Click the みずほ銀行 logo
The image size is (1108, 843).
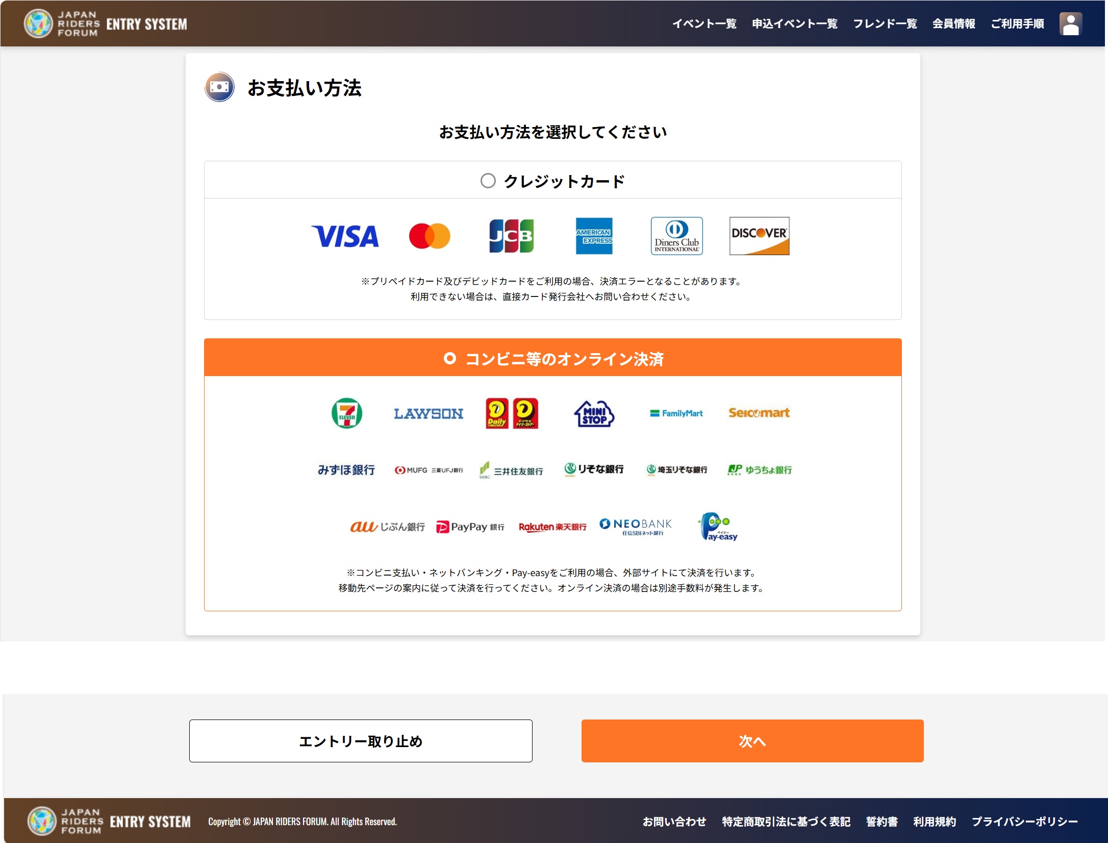(x=346, y=469)
